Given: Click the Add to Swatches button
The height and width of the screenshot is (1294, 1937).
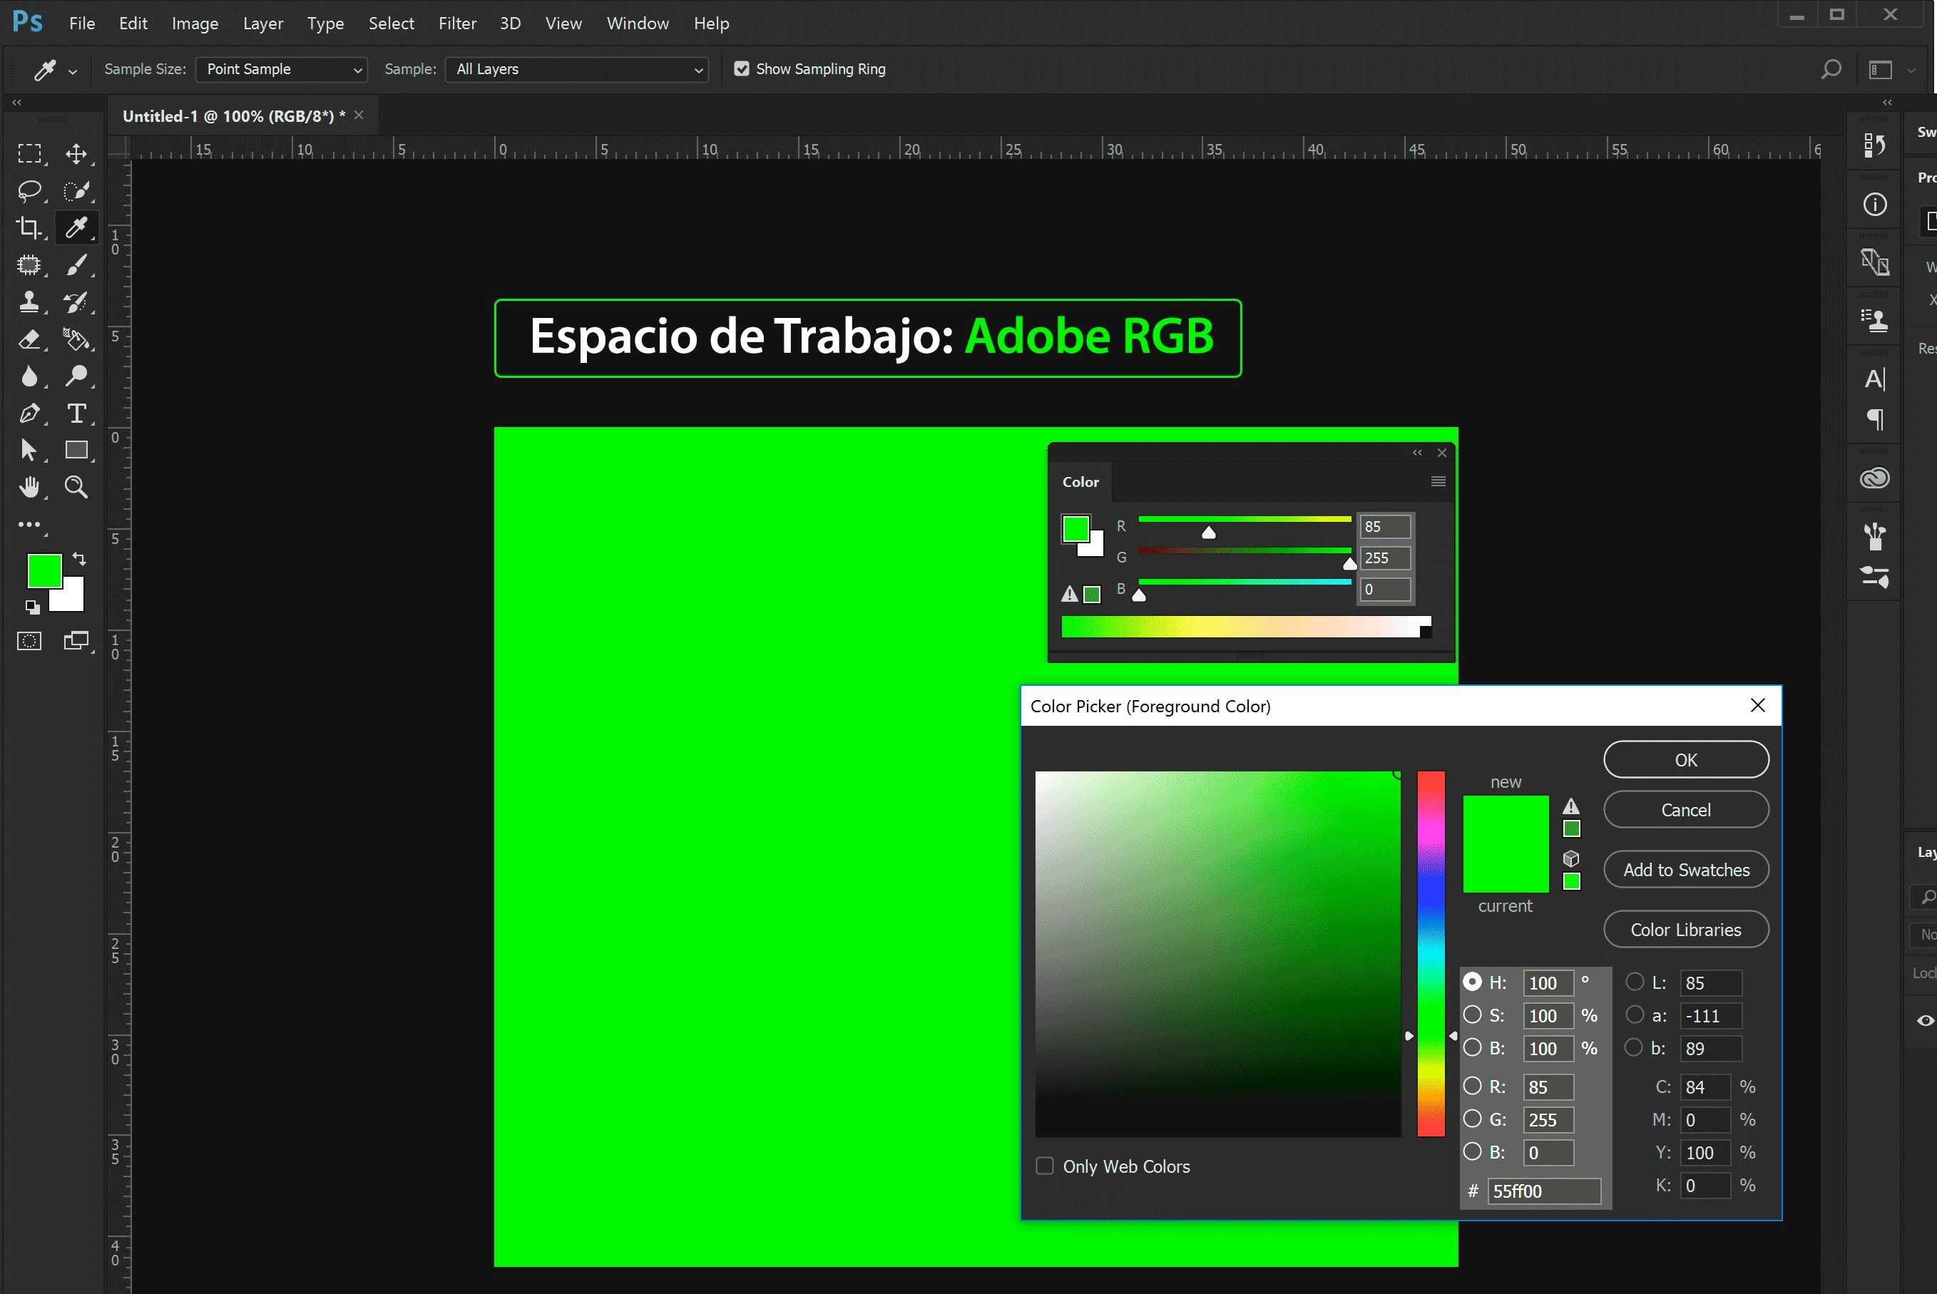Looking at the screenshot, I should (1685, 870).
